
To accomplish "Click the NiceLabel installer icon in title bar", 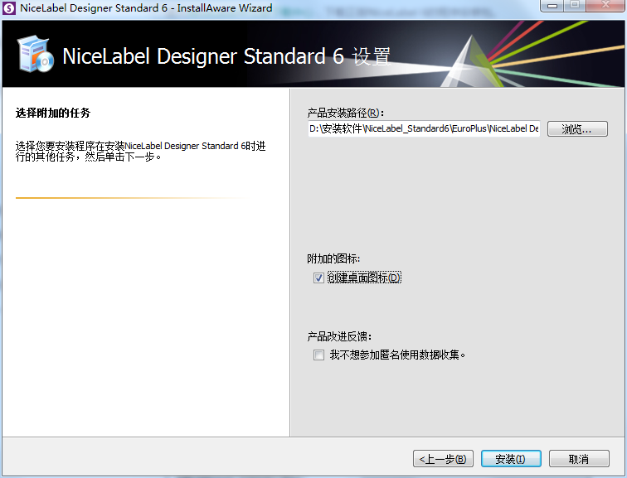I will pyautogui.click(x=9, y=8).
